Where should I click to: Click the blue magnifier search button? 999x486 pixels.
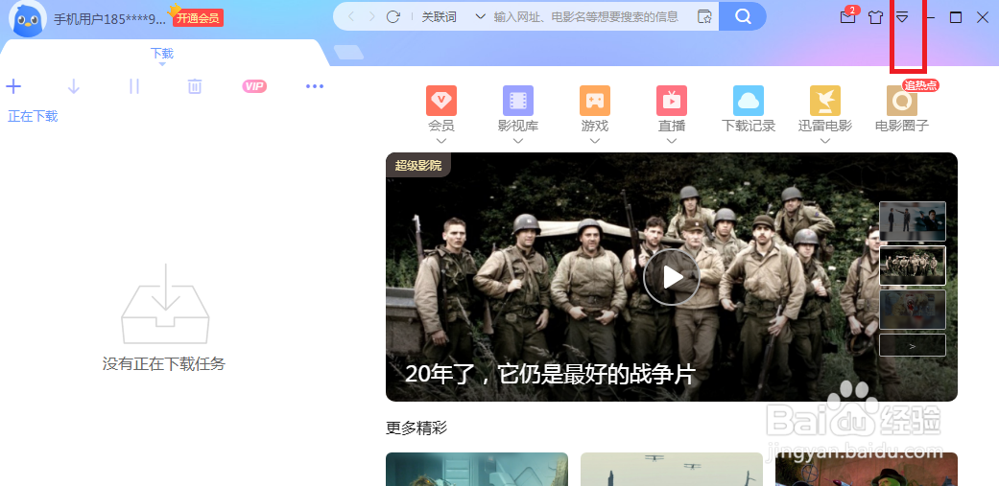[743, 16]
